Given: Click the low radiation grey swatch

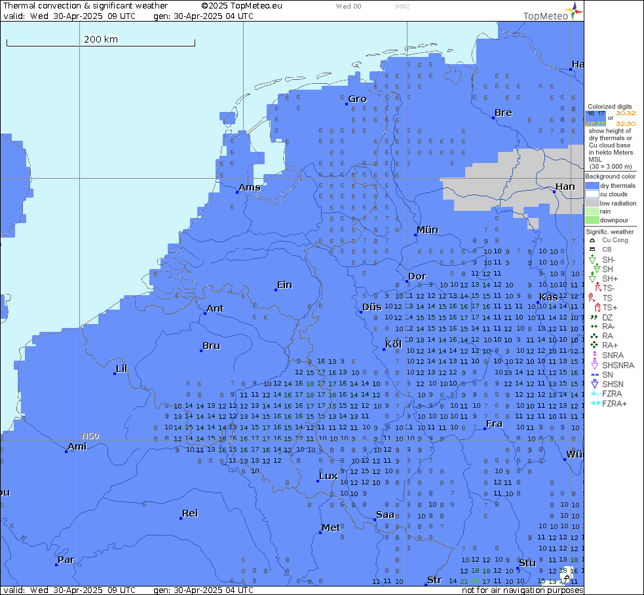Looking at the screenshot, I should (x=592, y=203).
